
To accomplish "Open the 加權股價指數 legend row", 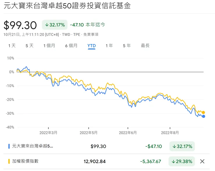I will click(x=107, y=161).
